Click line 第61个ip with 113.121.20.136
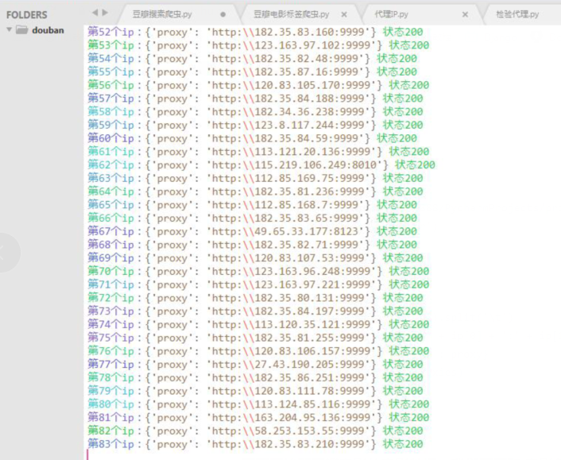 258,151
